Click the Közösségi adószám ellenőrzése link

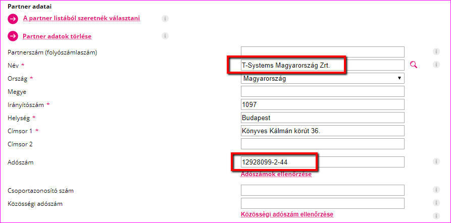pos(287,214)
